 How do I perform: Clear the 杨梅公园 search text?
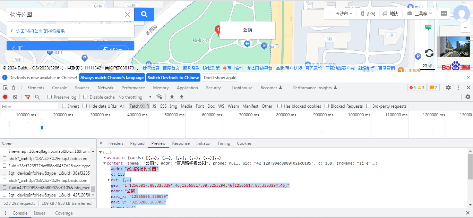(x=127, y=14)
